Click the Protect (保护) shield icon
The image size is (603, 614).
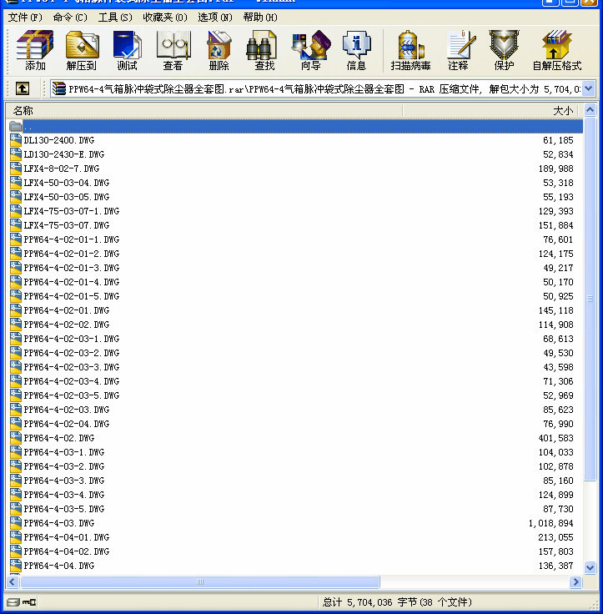(504, 49)
